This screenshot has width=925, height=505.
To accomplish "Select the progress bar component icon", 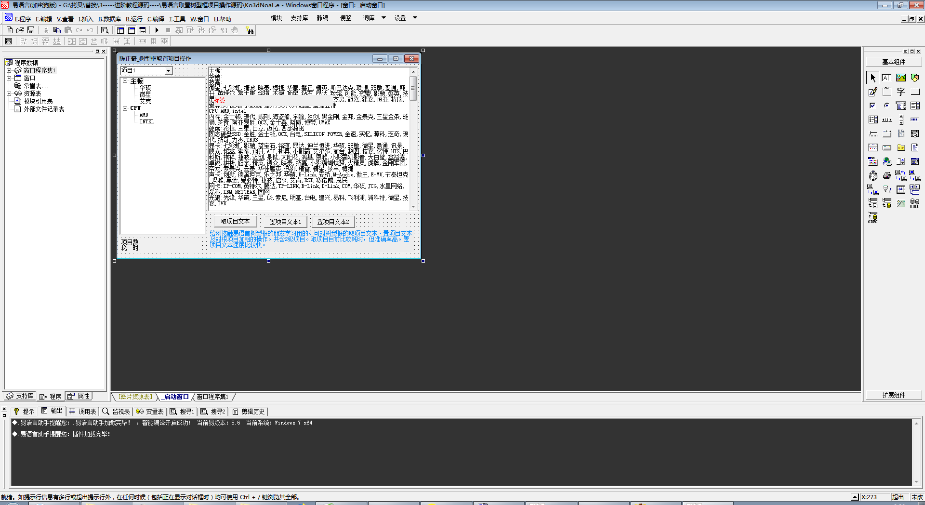I will [914, 120].
